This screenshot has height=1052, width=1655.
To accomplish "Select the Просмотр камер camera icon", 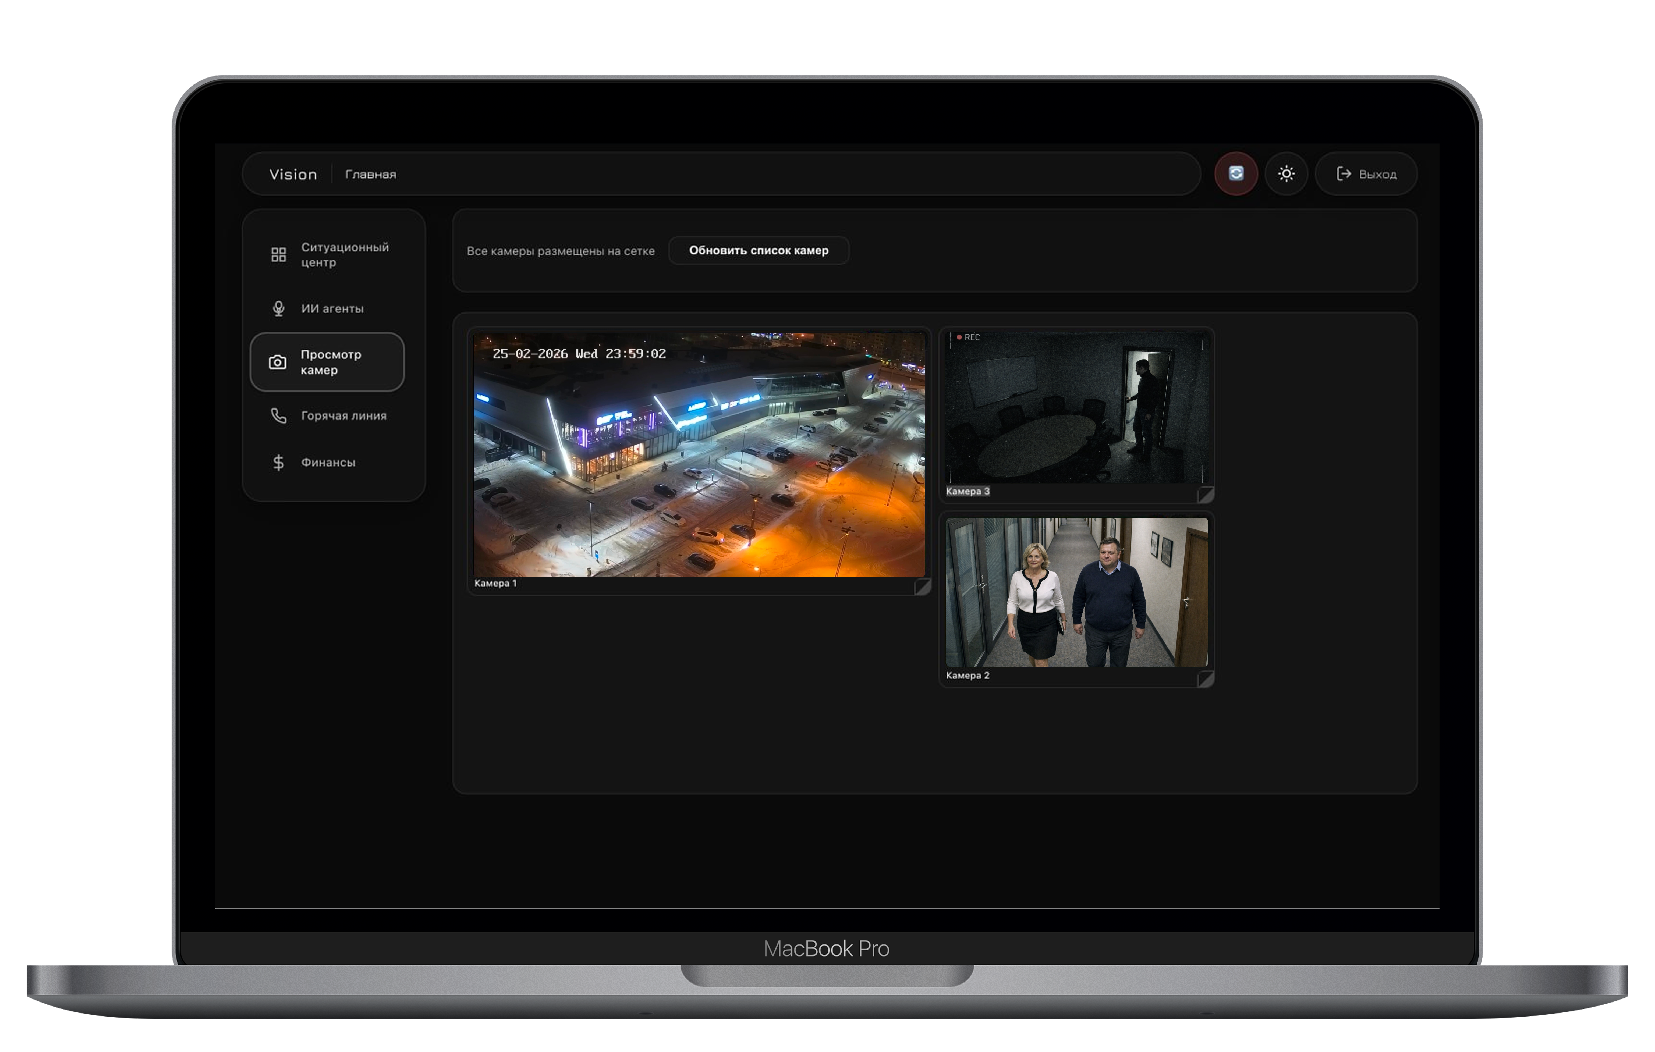I will [278, 362].
